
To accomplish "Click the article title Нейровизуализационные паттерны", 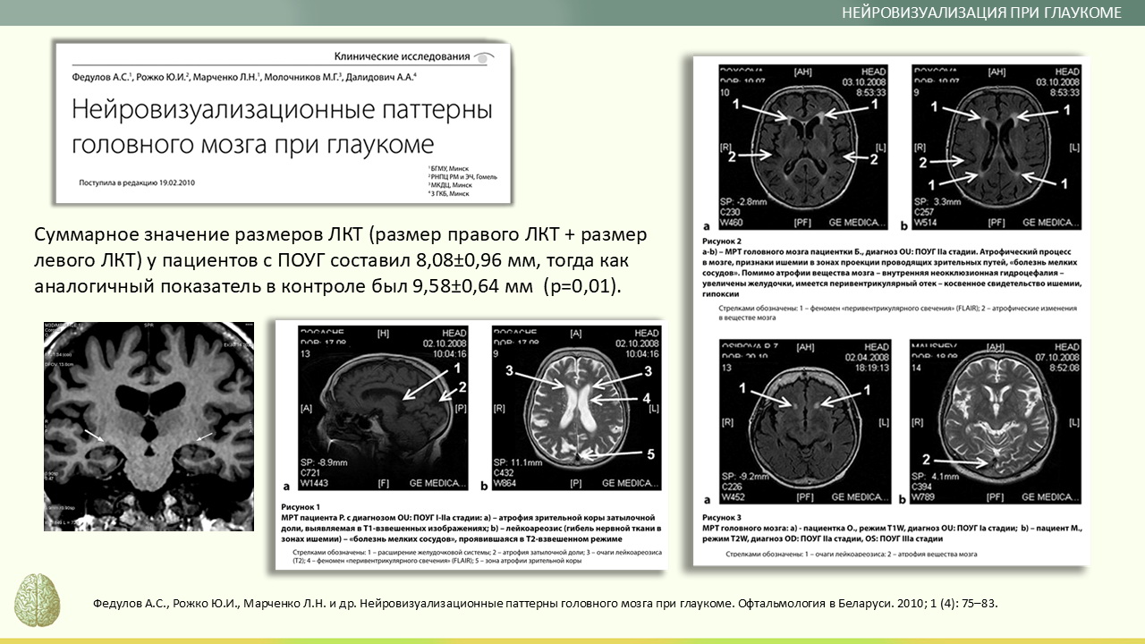I will [x=282, y=111].
